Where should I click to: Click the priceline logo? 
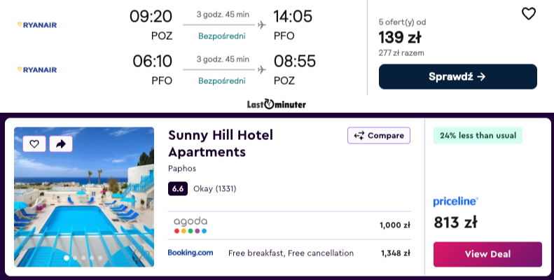point(455,202)
